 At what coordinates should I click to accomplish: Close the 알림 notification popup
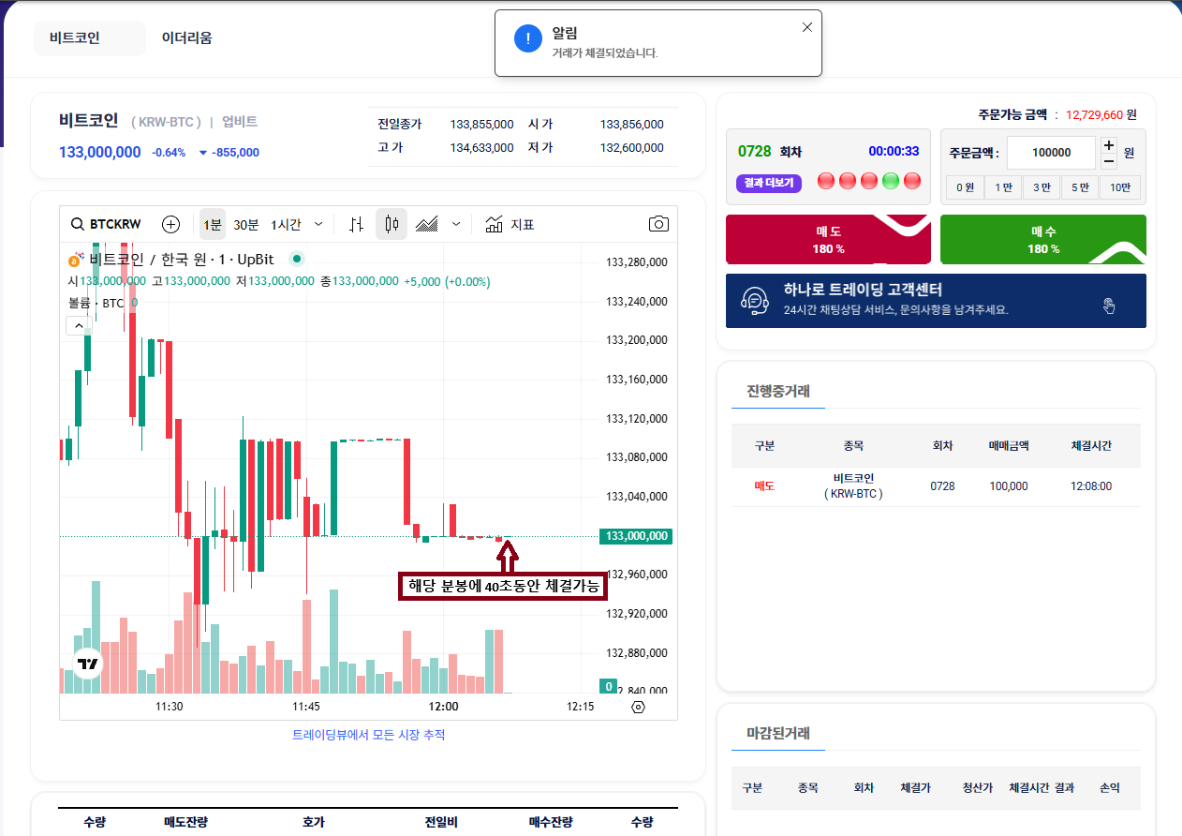(807, 27)
